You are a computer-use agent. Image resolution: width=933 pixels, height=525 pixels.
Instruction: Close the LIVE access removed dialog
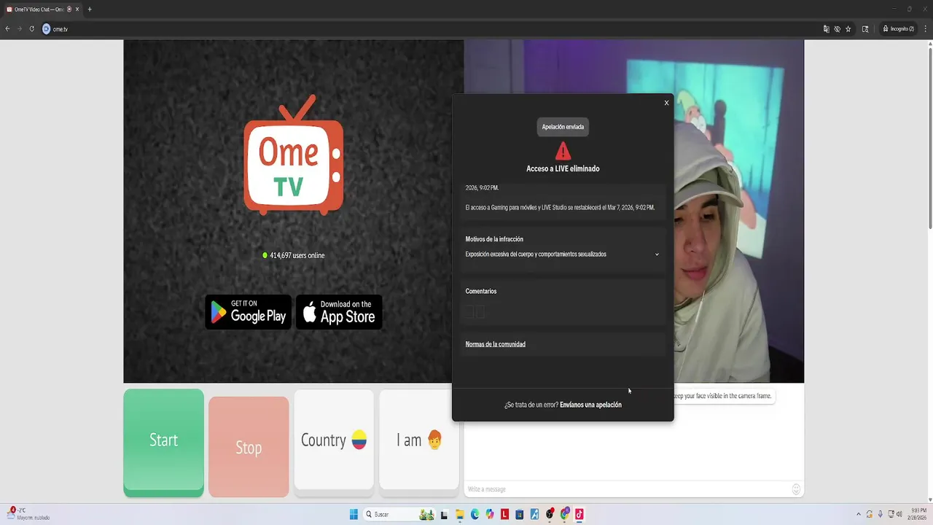click(666, 103)
